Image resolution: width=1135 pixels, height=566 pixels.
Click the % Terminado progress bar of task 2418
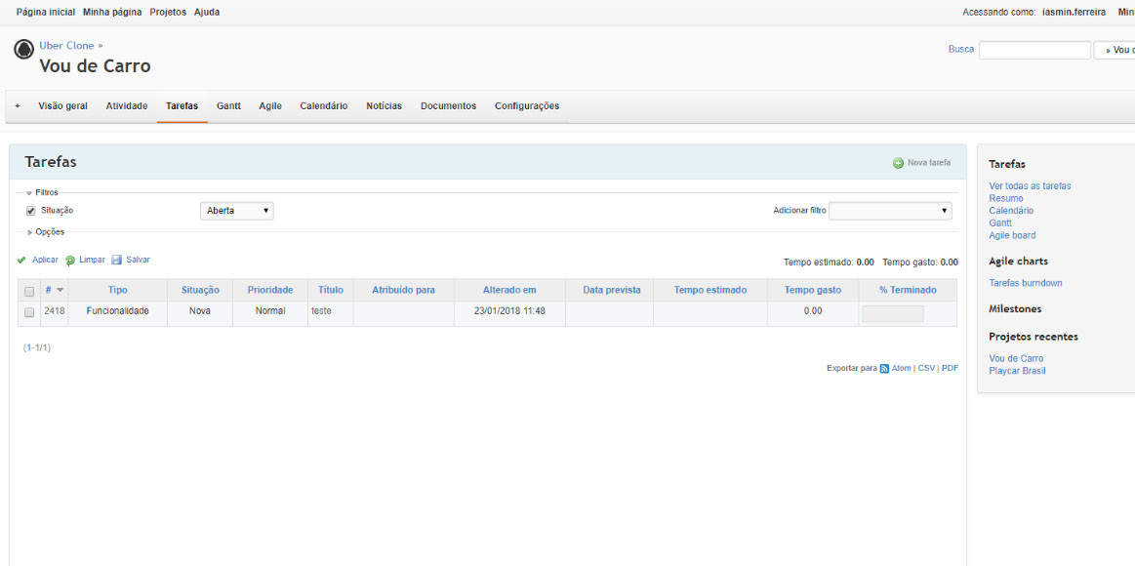[892, 313]
